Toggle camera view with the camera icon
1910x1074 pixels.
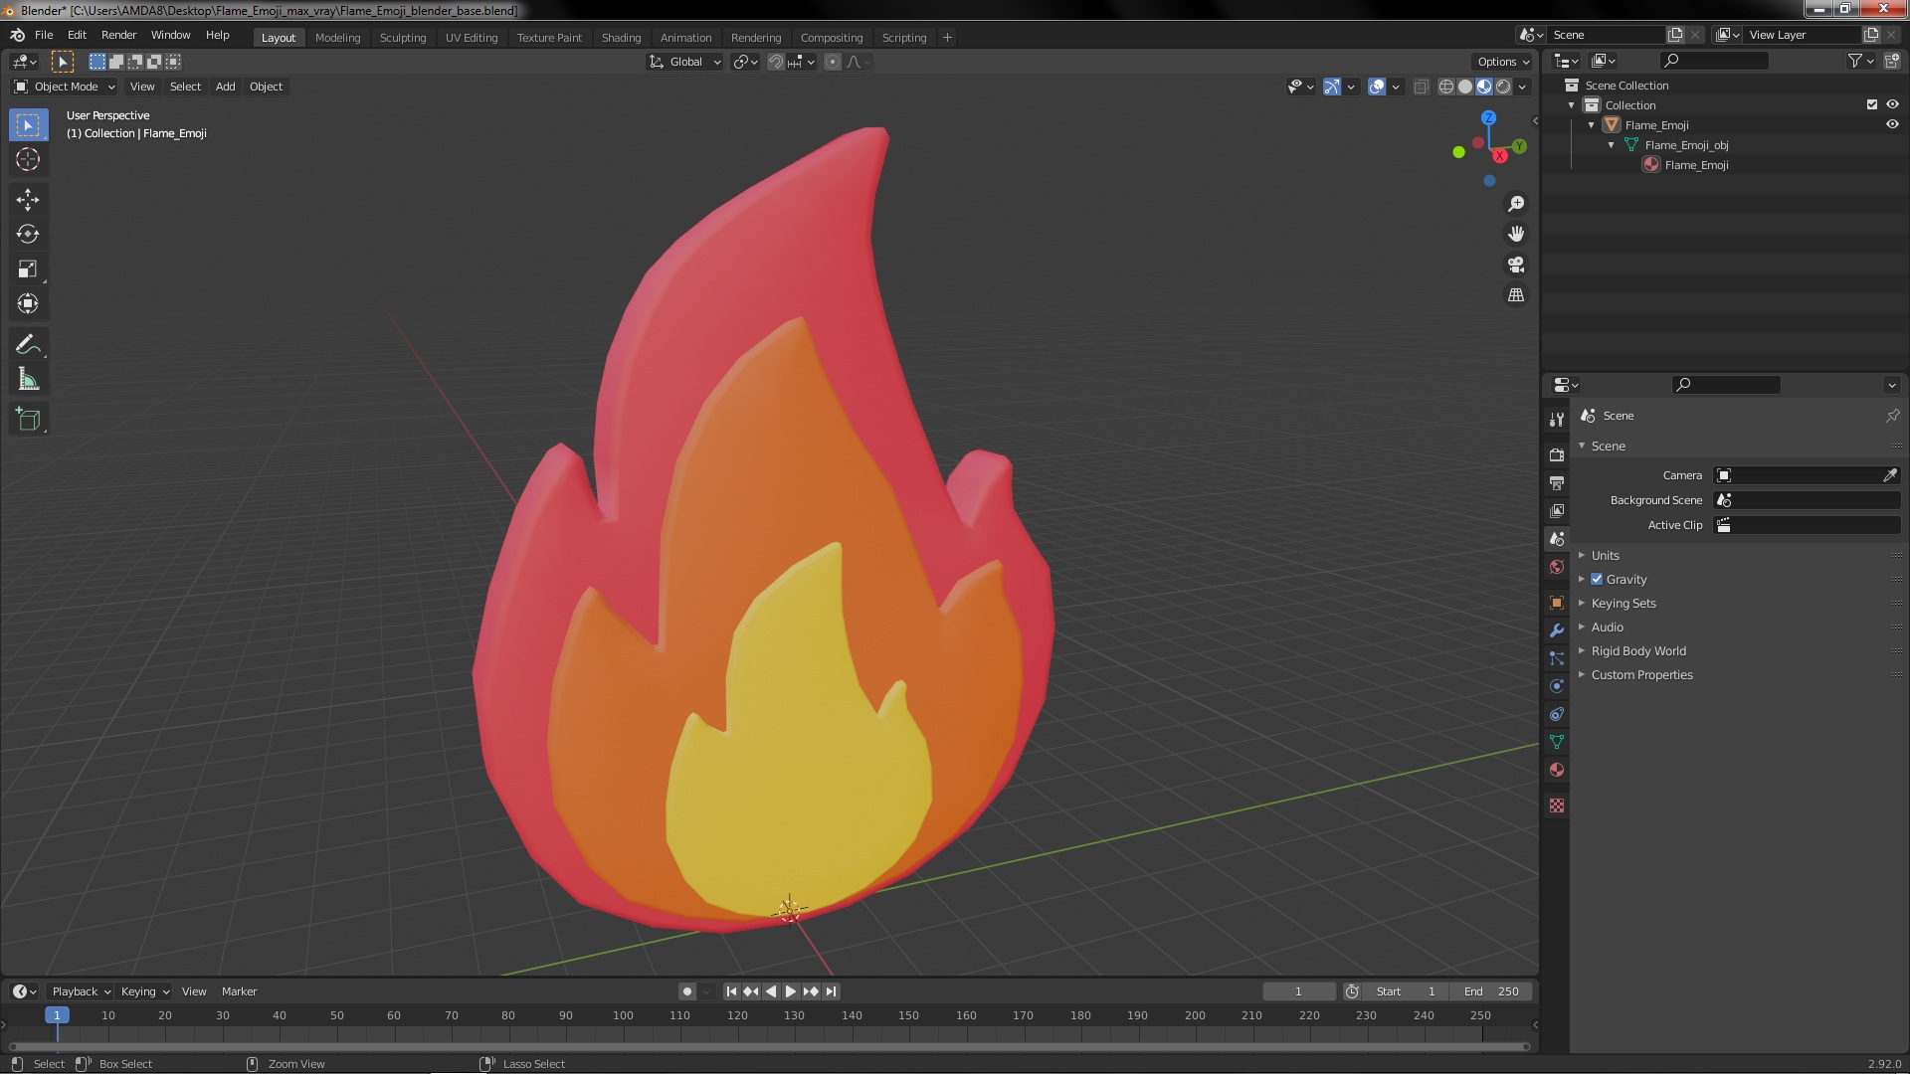coord(1516,265)
